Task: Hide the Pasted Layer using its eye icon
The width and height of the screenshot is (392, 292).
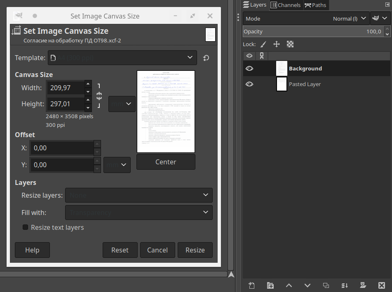Action: click(x=249, y=84)
